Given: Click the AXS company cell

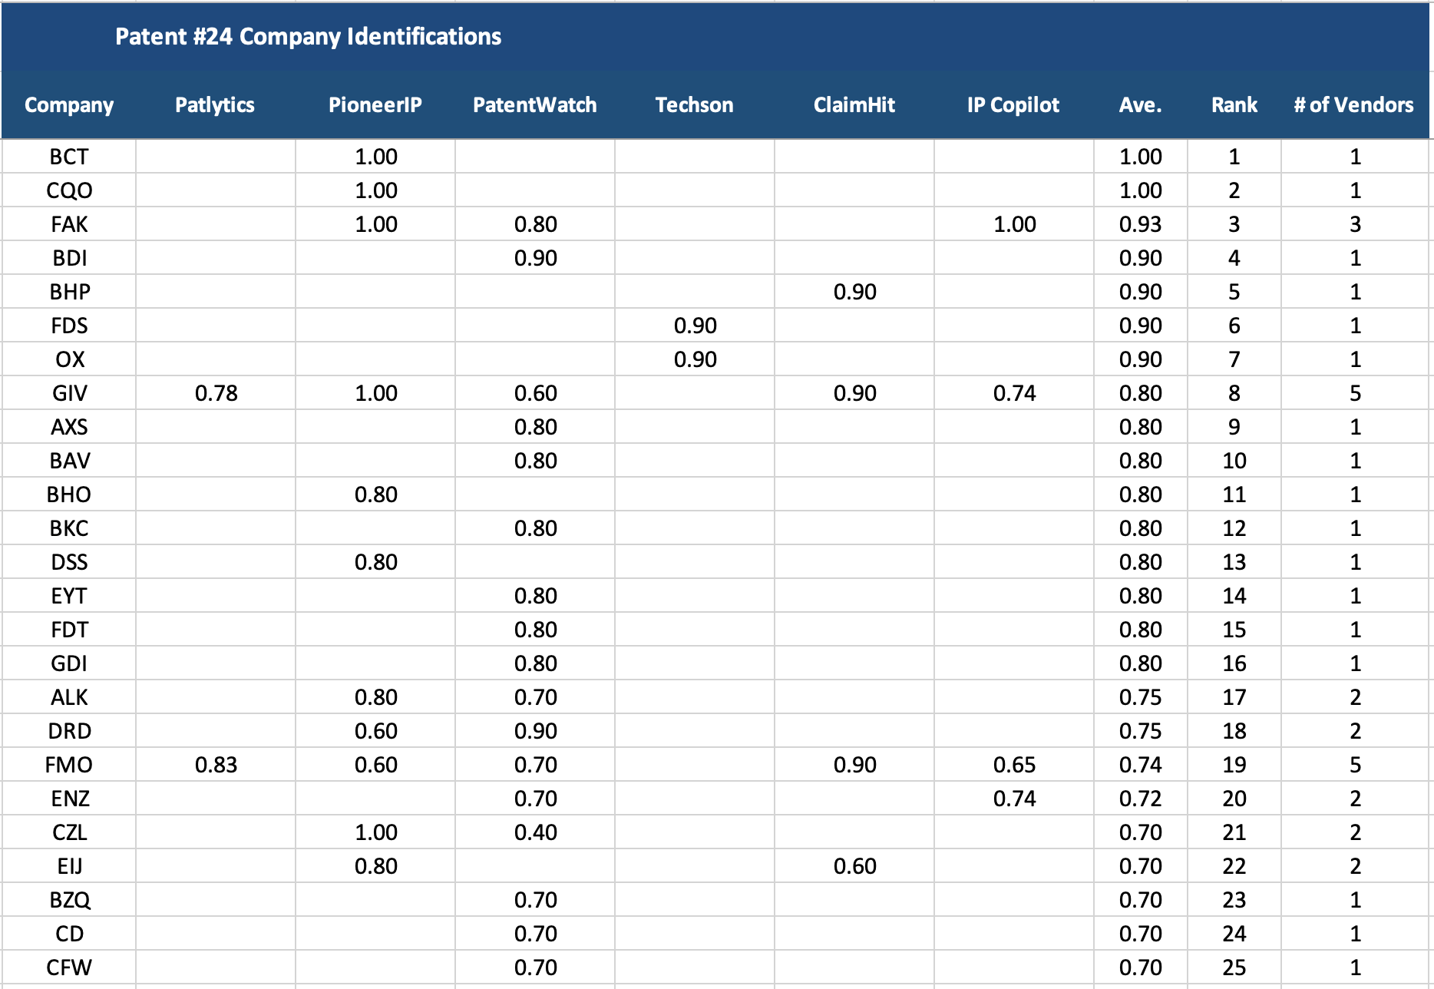Looking at the screenshot, I should (69, 427).
